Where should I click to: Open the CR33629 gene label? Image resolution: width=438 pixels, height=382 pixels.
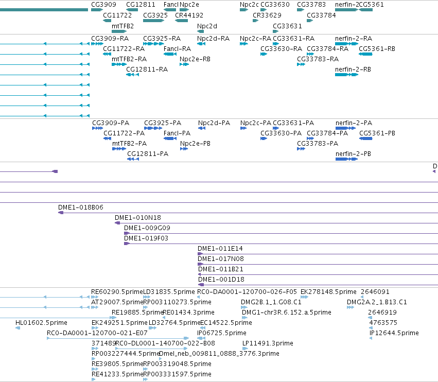click(x=267, y=15)
